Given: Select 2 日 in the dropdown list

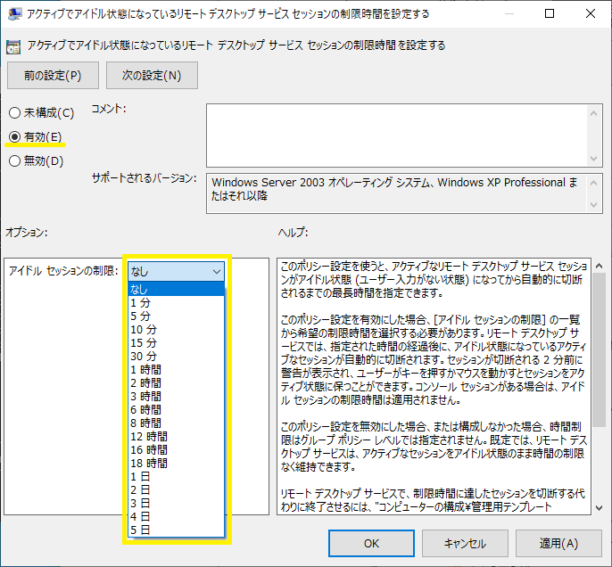Looking at the screenshot, I should point(176,489).
